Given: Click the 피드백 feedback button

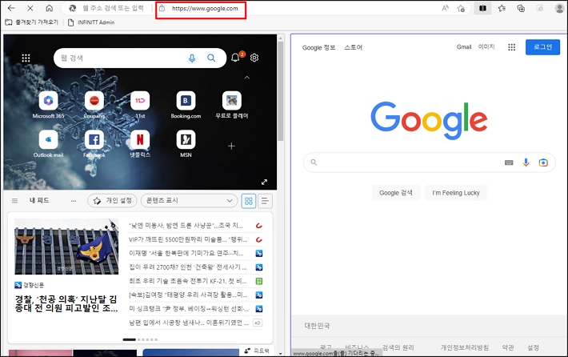Looking at the screenshot, I should pos(257,351).
